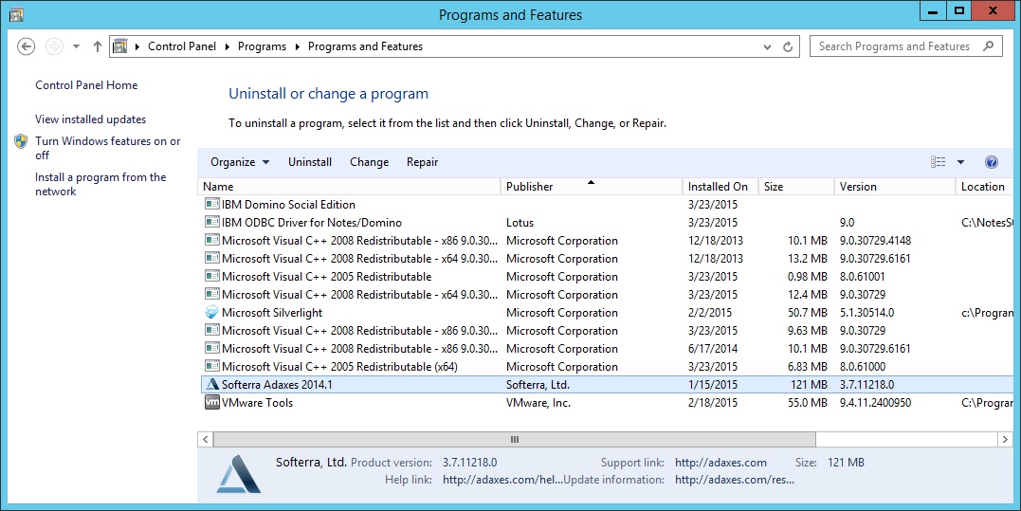The width and height of the screenshot is (1021, 511).
Task: Click the IBM ODBC Driver for Notes/Domino icon
Action: (x=211, y=222)
